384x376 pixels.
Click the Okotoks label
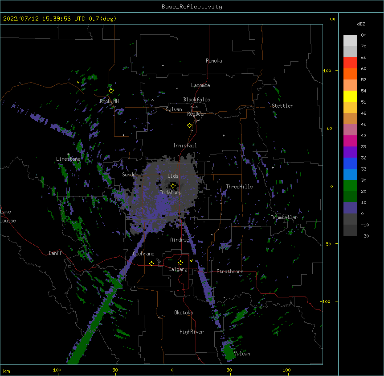[184, 313]
